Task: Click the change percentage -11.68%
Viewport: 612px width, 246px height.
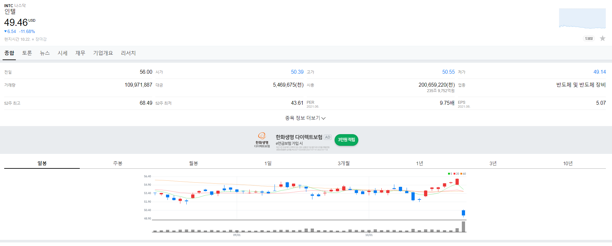Action: [27, 31]
